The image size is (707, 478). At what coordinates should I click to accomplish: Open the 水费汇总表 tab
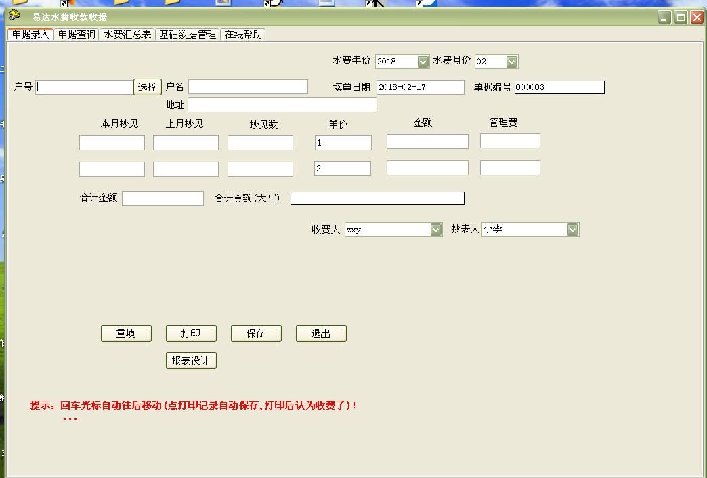point(127,35)
